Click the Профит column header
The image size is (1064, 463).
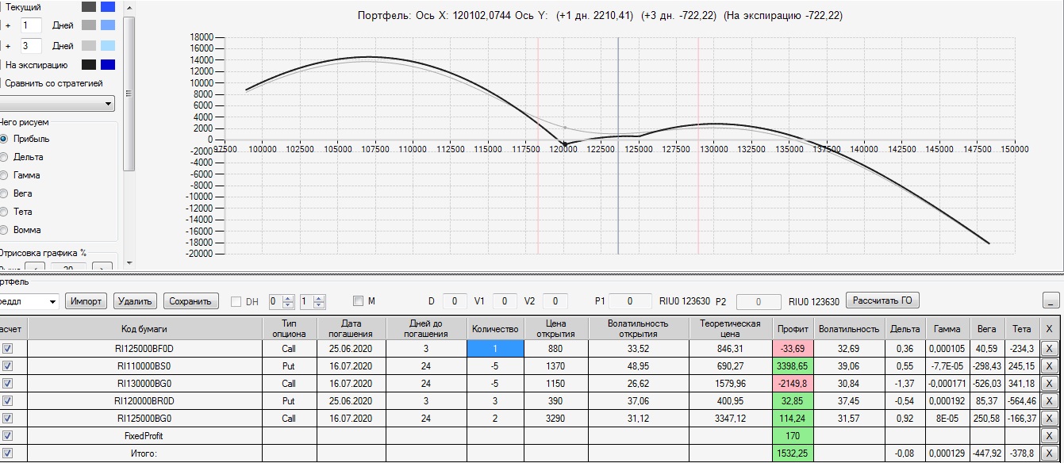pos(793,328)
